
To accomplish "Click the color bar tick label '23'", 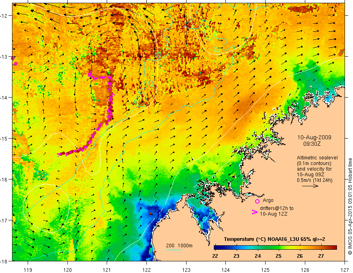I will click(236, 256).
